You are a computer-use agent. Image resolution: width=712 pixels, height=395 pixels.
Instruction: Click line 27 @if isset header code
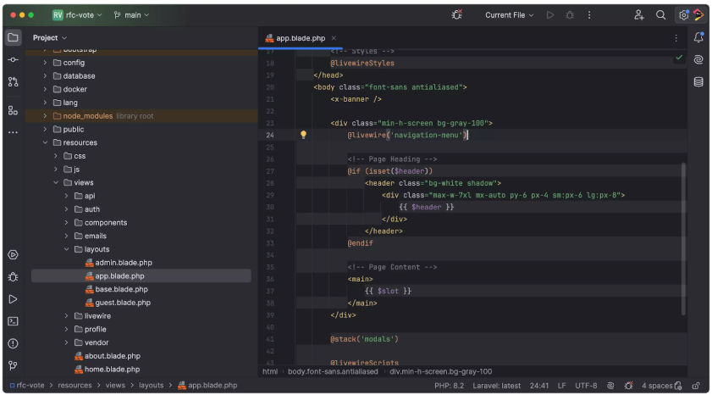click(x=389, y=171)
